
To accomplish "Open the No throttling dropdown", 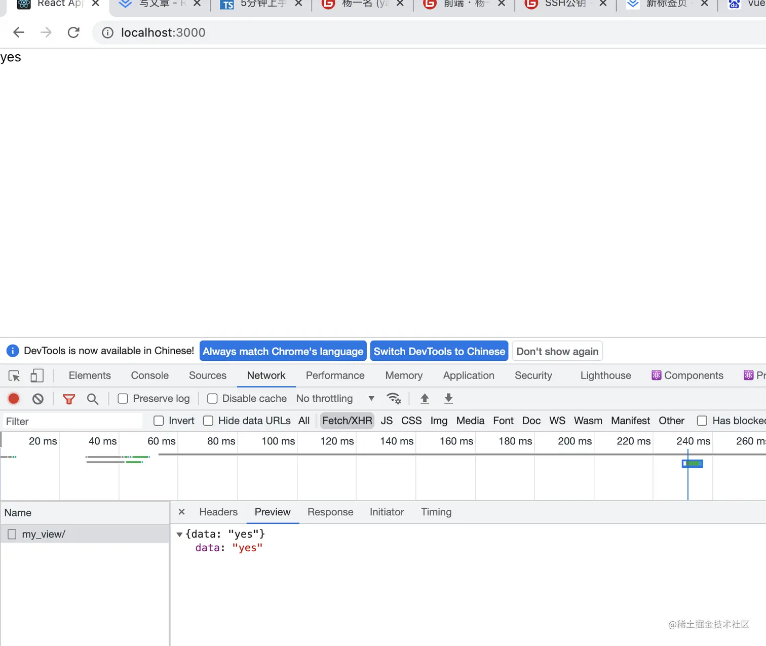I will 335,399.
